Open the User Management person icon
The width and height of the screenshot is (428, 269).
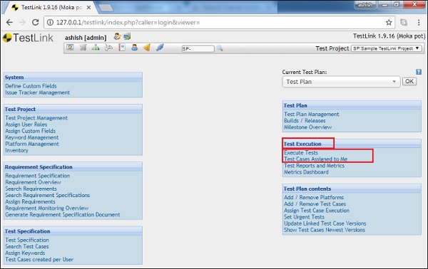(x=134, y=48)
